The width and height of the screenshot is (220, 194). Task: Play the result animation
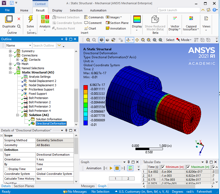coord(111,168)
